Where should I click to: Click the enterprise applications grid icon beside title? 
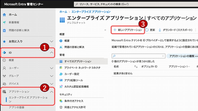[62, 20]
